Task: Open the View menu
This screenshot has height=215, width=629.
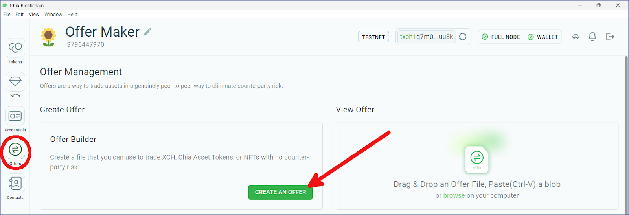Action: (x=34, y=14)
